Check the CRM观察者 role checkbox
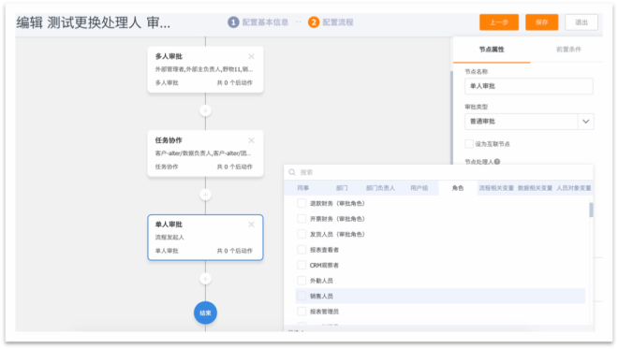Image resolution: width=618 pixels, height=349 pixels. point(302,265)
